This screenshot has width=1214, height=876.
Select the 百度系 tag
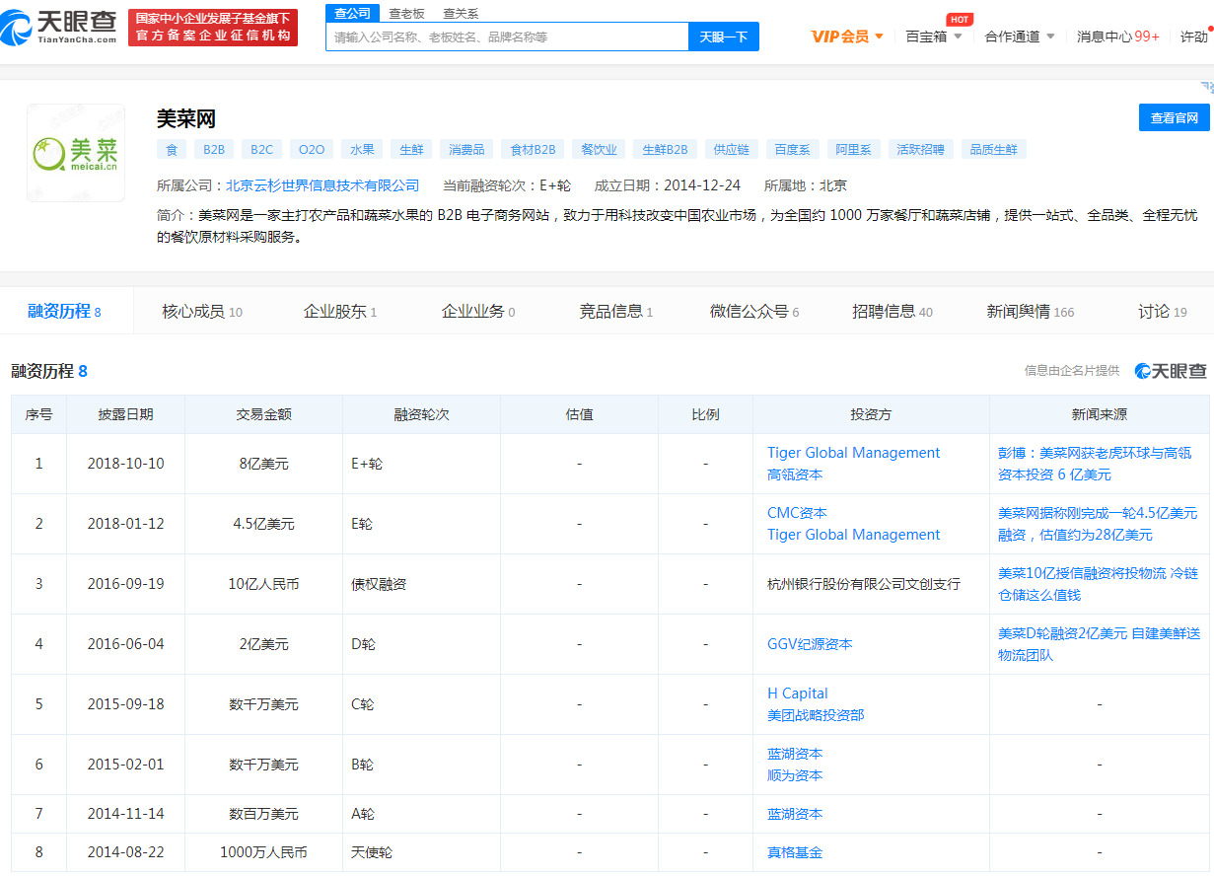(792, 150)
